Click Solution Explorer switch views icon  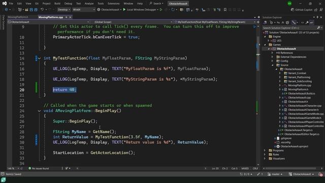pyautogui.click(x=265, y=22)
